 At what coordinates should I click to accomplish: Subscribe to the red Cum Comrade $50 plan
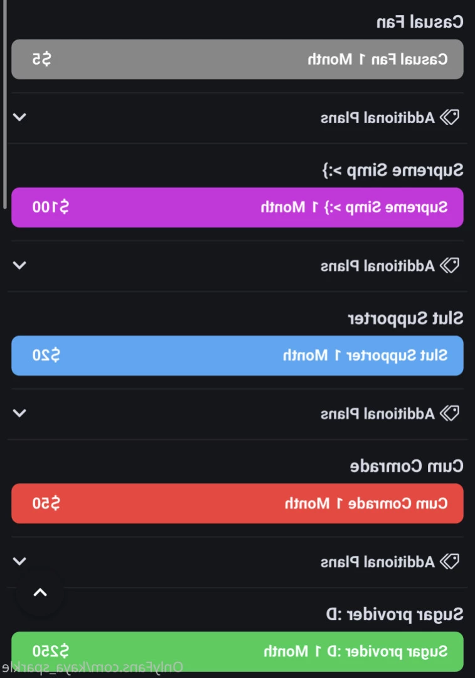pyautogui.click(x=237, y=503)
